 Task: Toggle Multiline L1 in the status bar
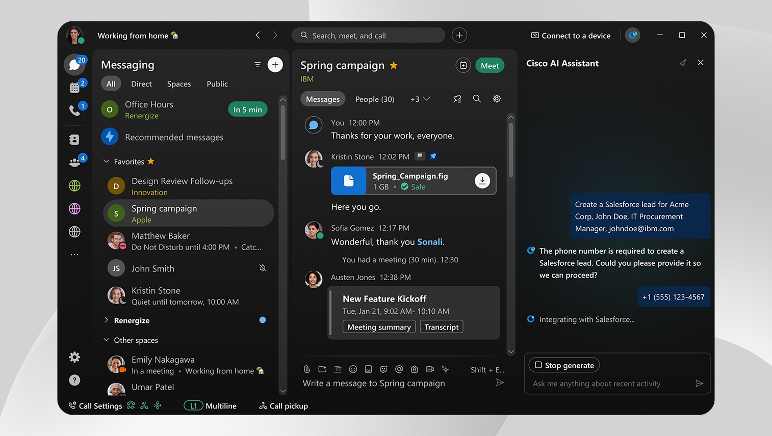click(210, 406)
